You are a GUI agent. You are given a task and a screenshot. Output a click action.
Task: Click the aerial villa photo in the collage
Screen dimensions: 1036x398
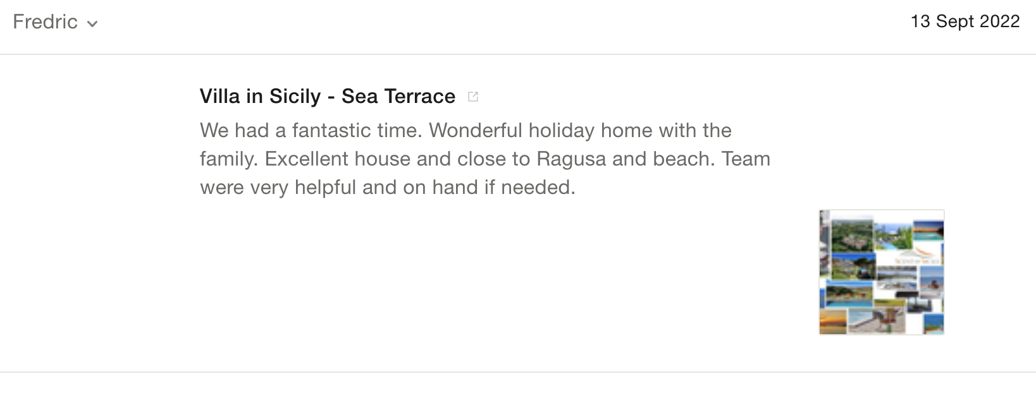point(851,234)
